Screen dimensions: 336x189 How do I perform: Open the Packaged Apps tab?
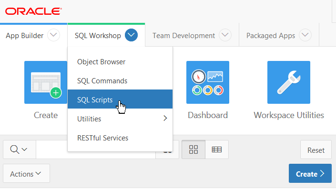pos(271,36)
